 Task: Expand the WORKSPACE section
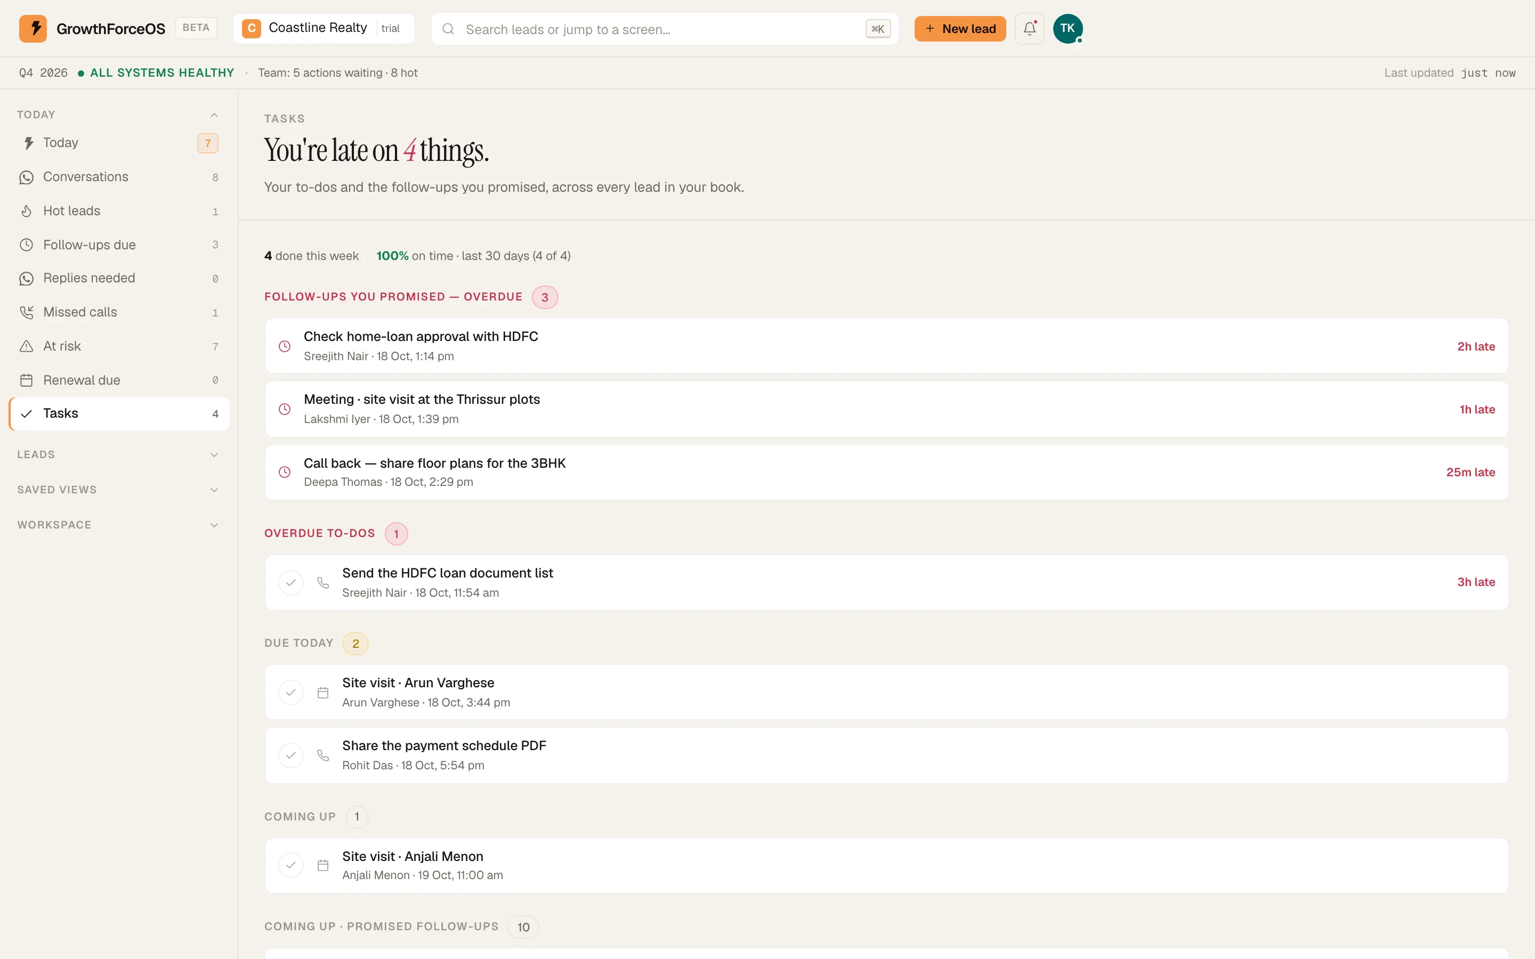pyautogui.click(x=119, y=525)
